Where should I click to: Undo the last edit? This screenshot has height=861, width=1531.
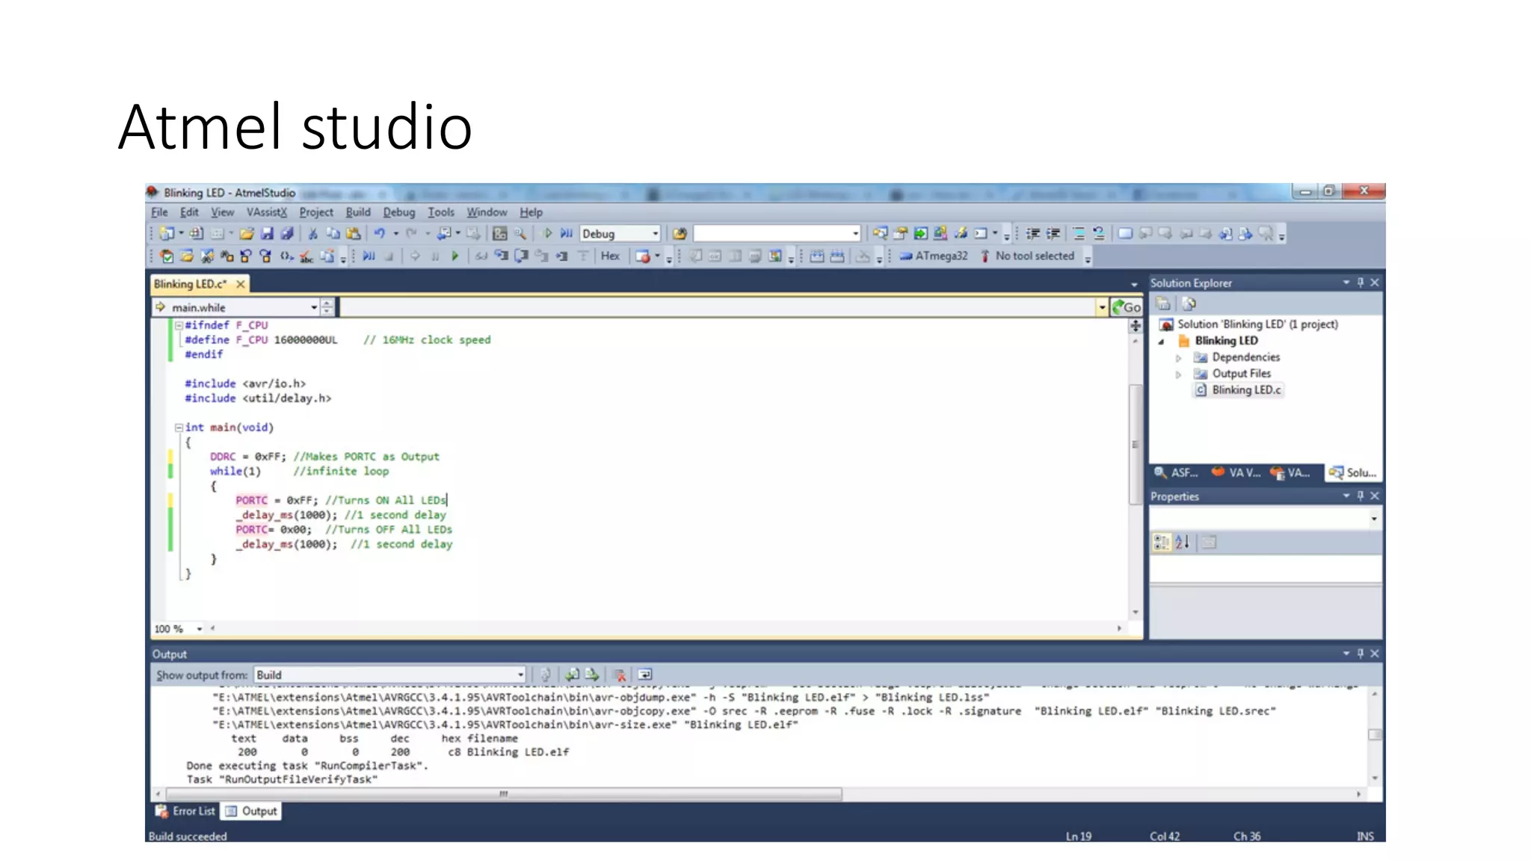pyautogui.click(x=380, y=234)
